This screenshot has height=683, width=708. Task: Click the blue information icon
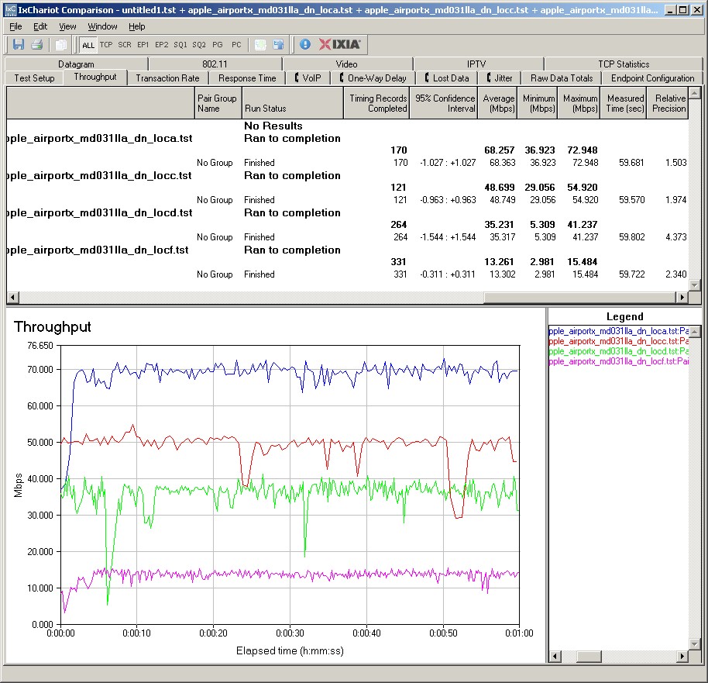coord(305,44)
